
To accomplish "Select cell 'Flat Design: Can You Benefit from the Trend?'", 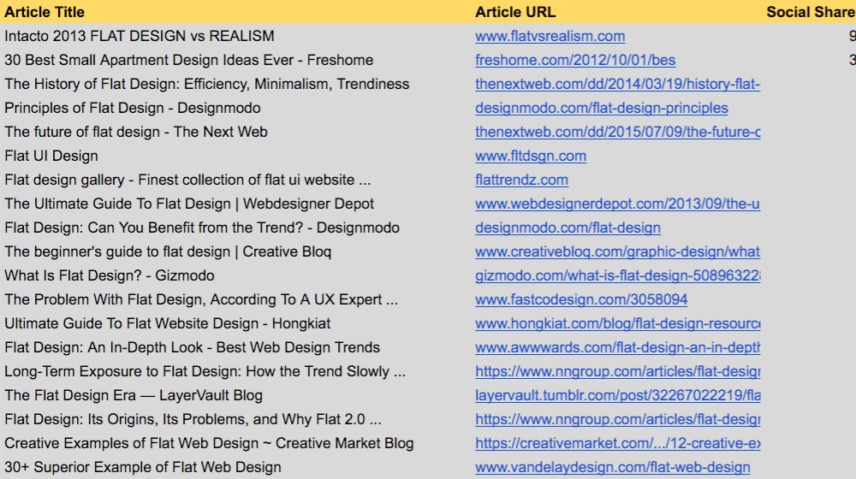I will point(202,228).
